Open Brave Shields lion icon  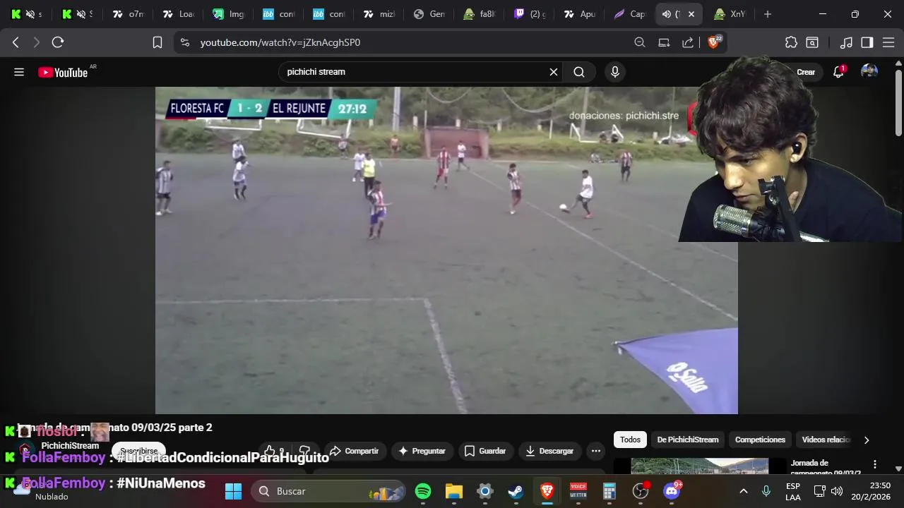715,42
